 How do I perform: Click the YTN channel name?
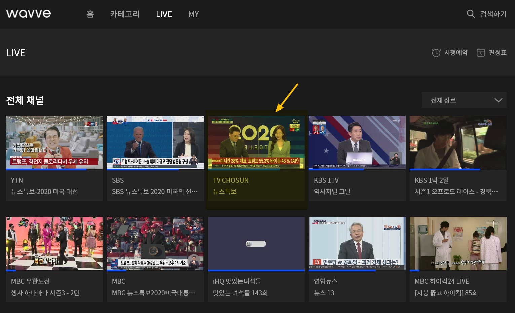click(17, 180)
